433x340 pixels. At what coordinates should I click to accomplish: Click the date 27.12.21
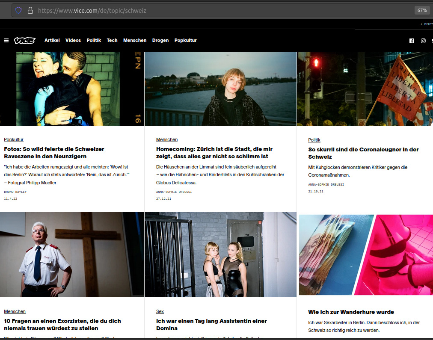[x=163, y=199]
